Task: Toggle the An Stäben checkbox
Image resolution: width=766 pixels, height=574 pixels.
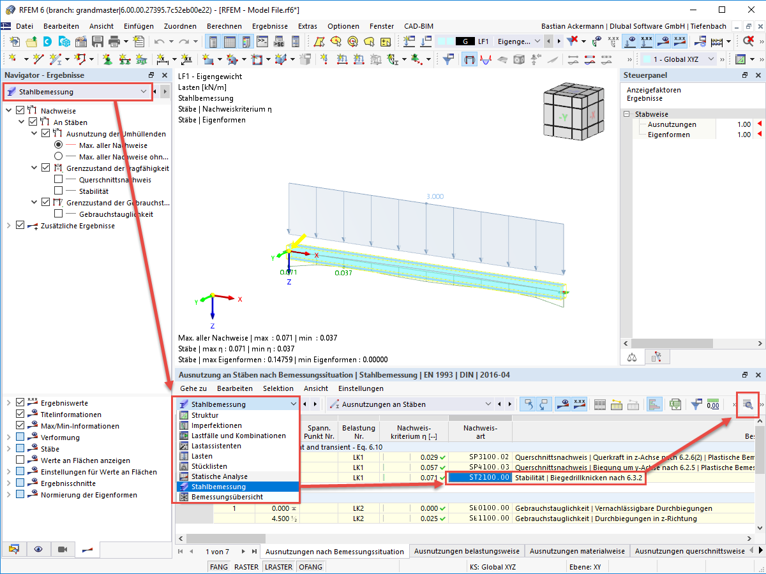Action: [33, 122]
